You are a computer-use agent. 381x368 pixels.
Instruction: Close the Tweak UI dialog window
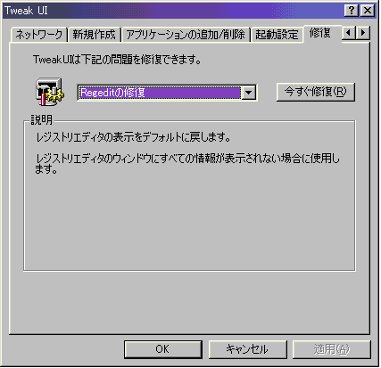click(368, 11)
